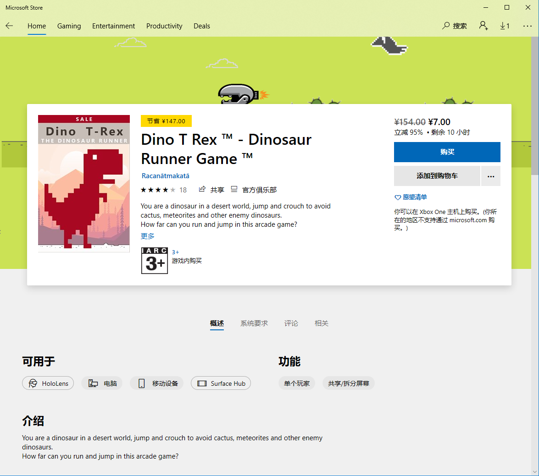This screenshot has height=476, width=539.
Task: Click the 共享/拆分屏幕 feature chip
Action: coord(348,383)
